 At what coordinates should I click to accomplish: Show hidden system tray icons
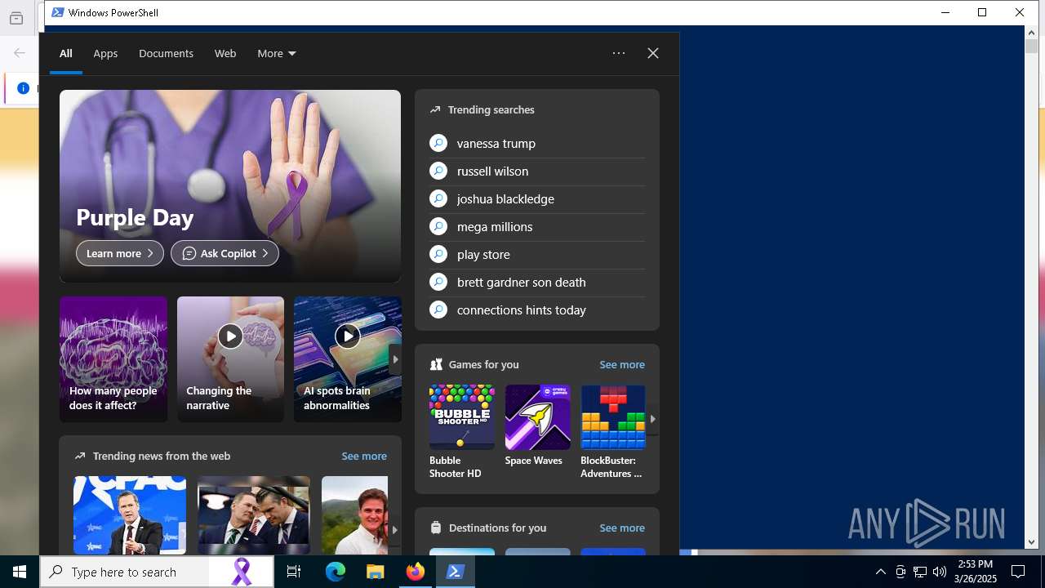[x=880, y=572]
